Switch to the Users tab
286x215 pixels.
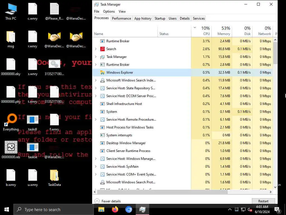[x=173, y=18]
